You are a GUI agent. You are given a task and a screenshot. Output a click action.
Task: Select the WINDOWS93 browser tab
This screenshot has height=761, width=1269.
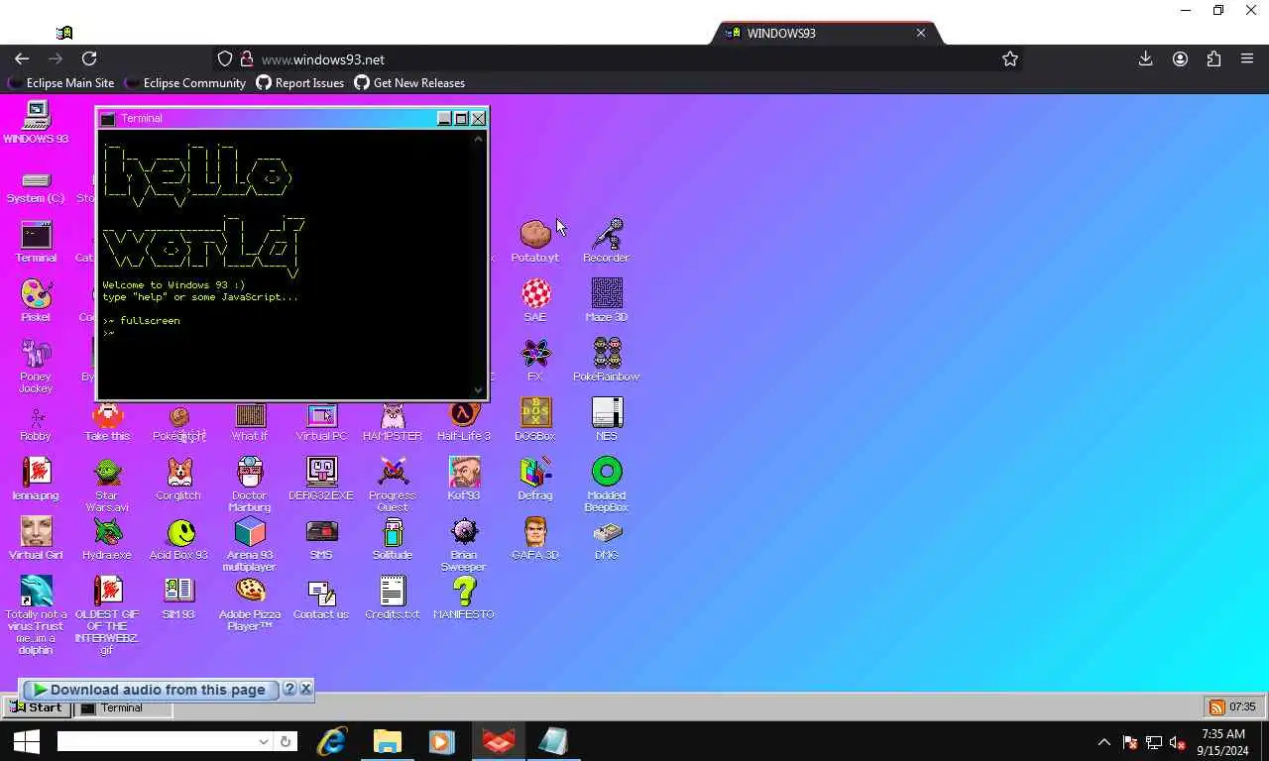(x=827, y=33)
